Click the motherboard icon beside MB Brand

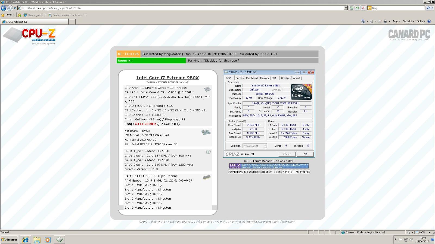click(x=206, y=132)
